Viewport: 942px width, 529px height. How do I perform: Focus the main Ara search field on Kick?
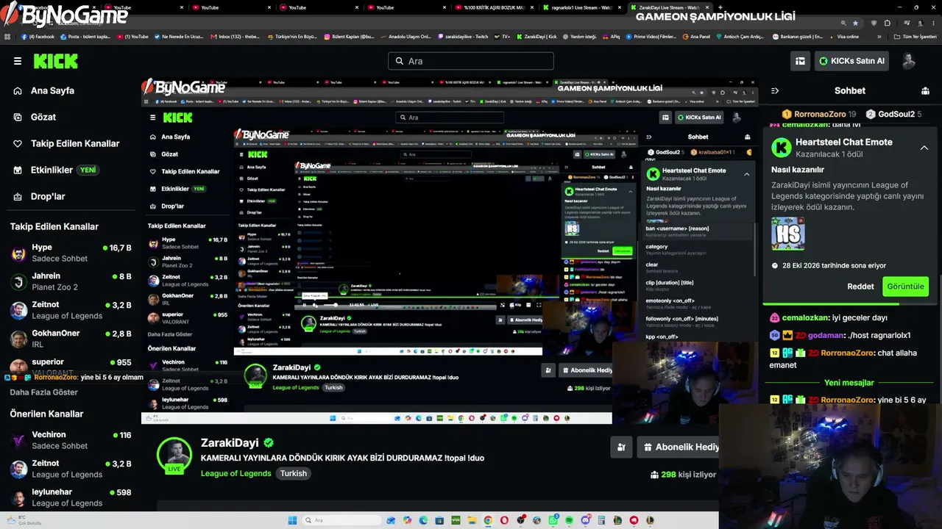click(471, 61)
